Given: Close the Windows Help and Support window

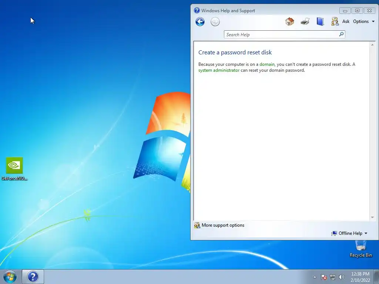Looking at the screenshot, I should pos(369,11).
